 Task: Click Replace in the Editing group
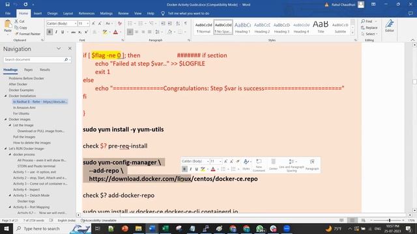pos(369,27)
